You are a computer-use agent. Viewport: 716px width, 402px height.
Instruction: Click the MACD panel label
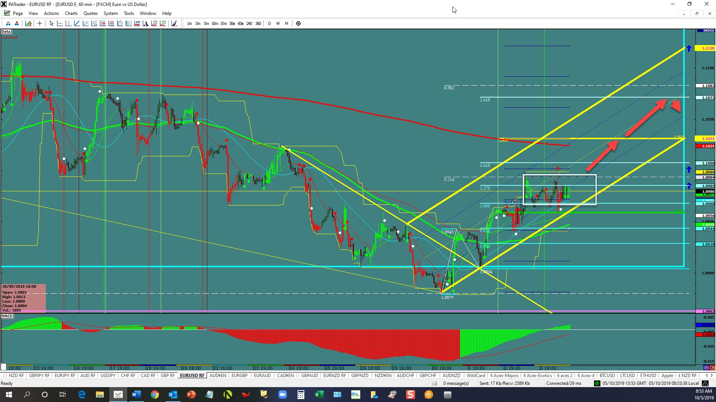click(7, 316)
